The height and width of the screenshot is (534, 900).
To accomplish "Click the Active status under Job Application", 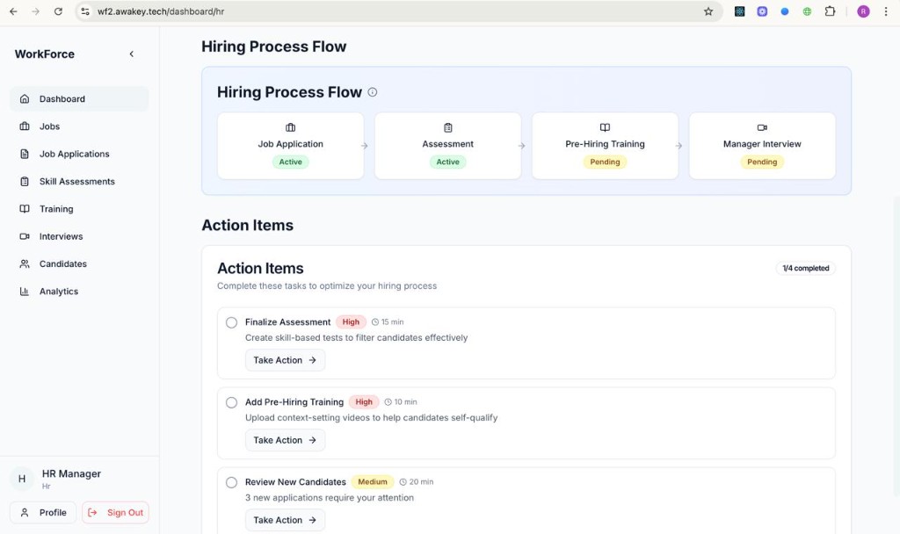I will [x=290, y=162].
